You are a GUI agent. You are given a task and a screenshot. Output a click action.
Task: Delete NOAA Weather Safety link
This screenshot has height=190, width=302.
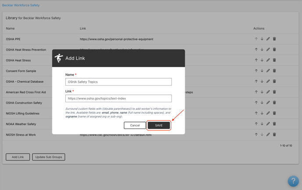click(274, 124)
